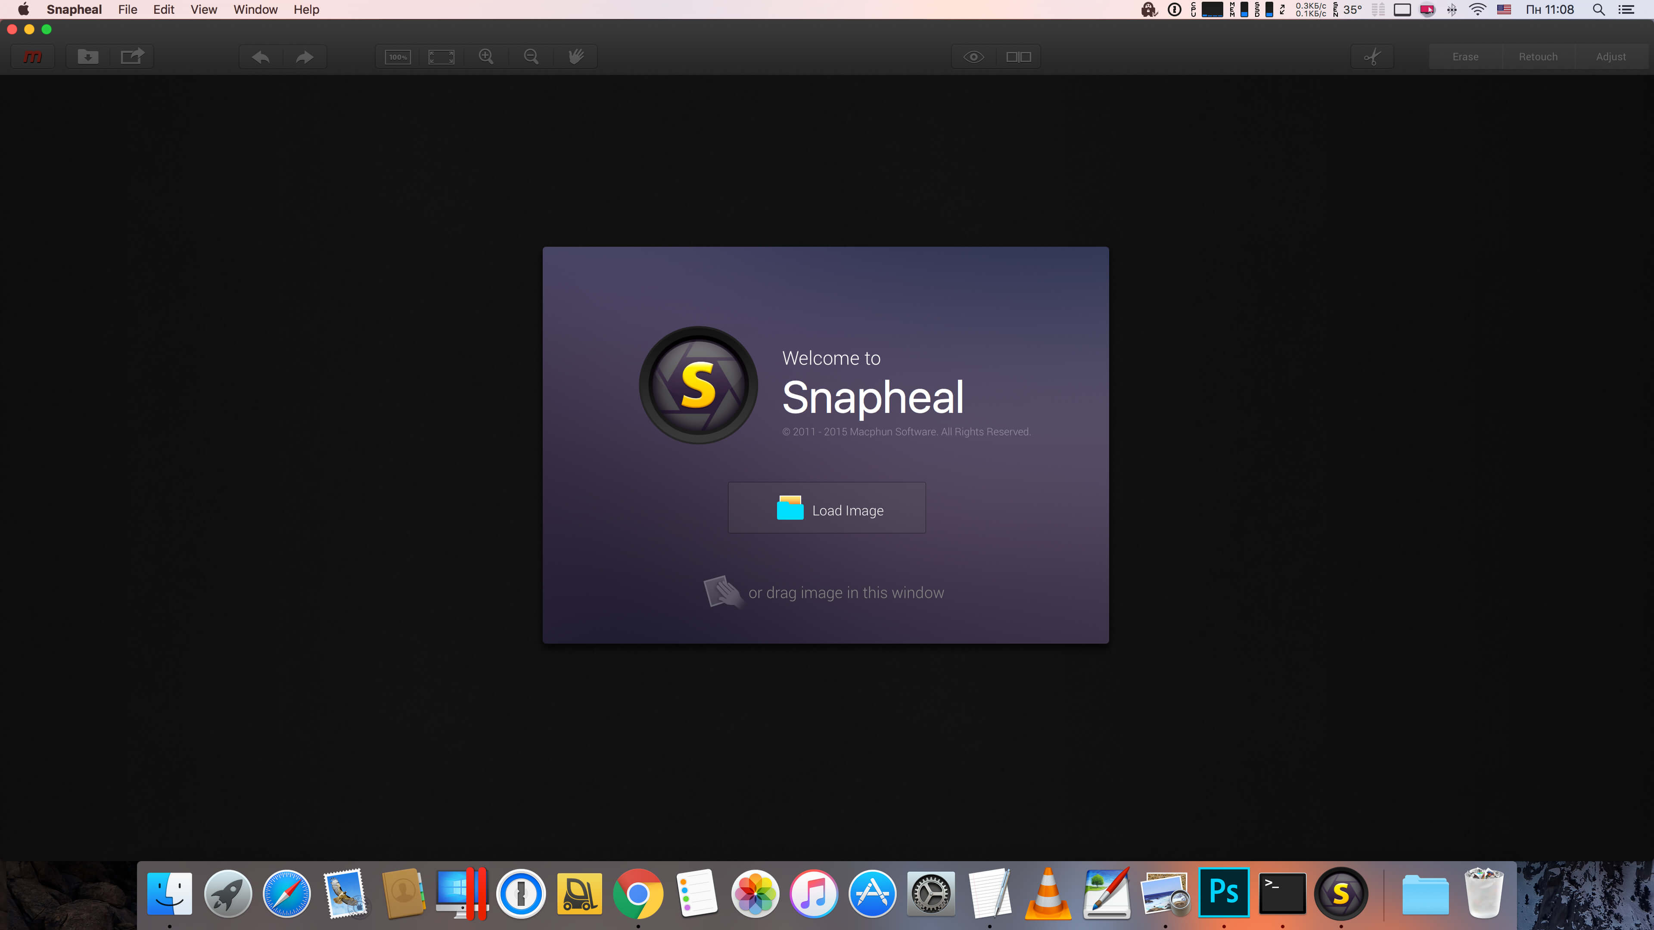Open Notification Center list icon

coord(1626,9)
